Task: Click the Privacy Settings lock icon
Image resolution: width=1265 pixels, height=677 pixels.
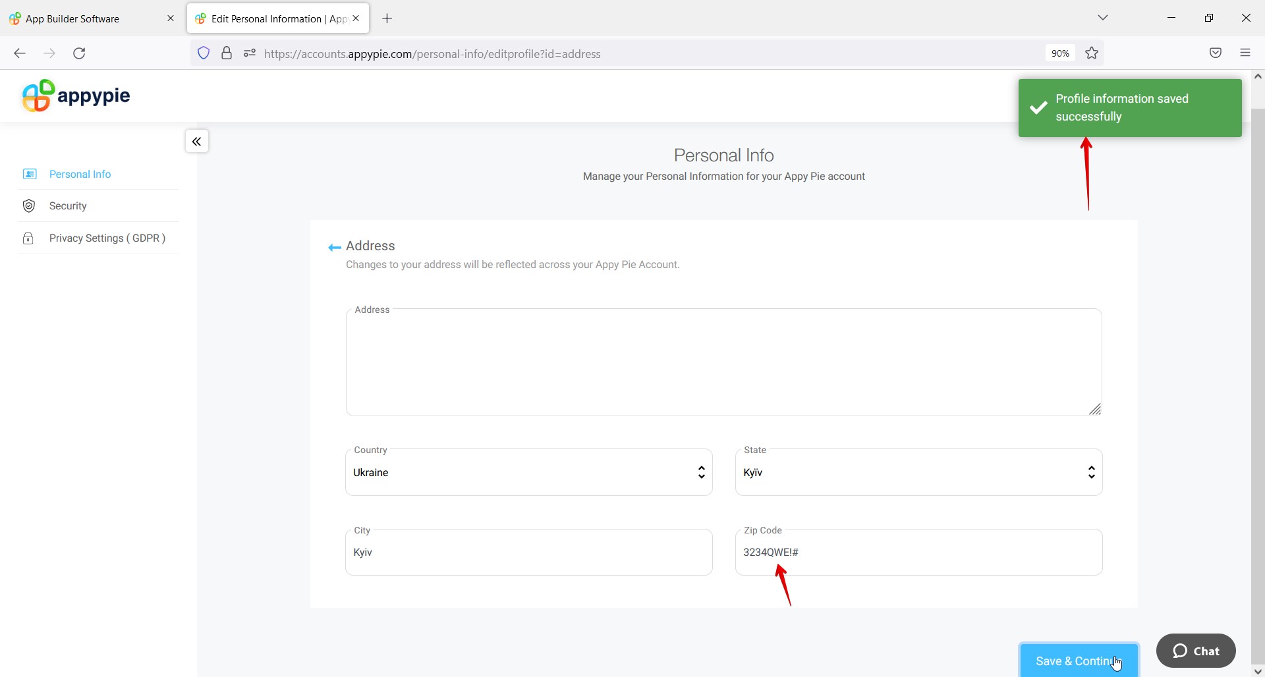Action: pyautogui.click(x=28, y=238)
